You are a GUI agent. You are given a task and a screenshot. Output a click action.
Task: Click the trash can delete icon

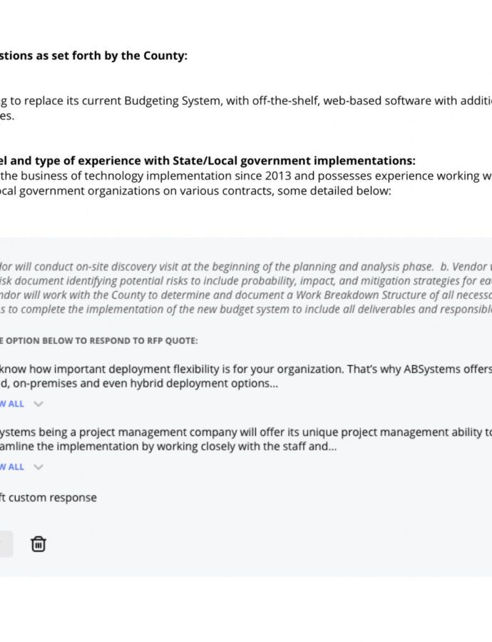pos(39,544)
